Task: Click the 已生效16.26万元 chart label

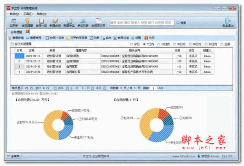Action: click(27, 122)
